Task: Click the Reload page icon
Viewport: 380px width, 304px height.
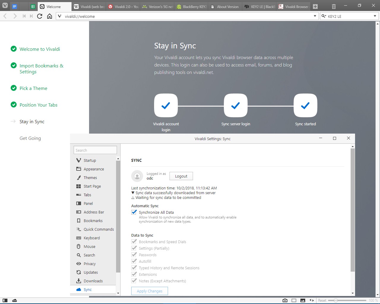Action: (39, 16)
